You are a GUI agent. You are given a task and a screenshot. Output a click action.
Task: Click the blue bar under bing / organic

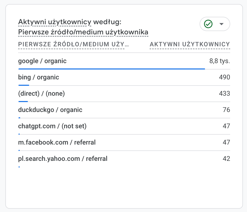click(24, 85)
